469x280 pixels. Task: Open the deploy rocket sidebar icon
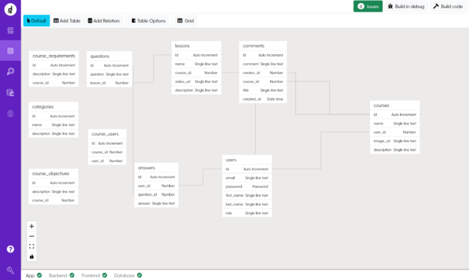(10, 71)
